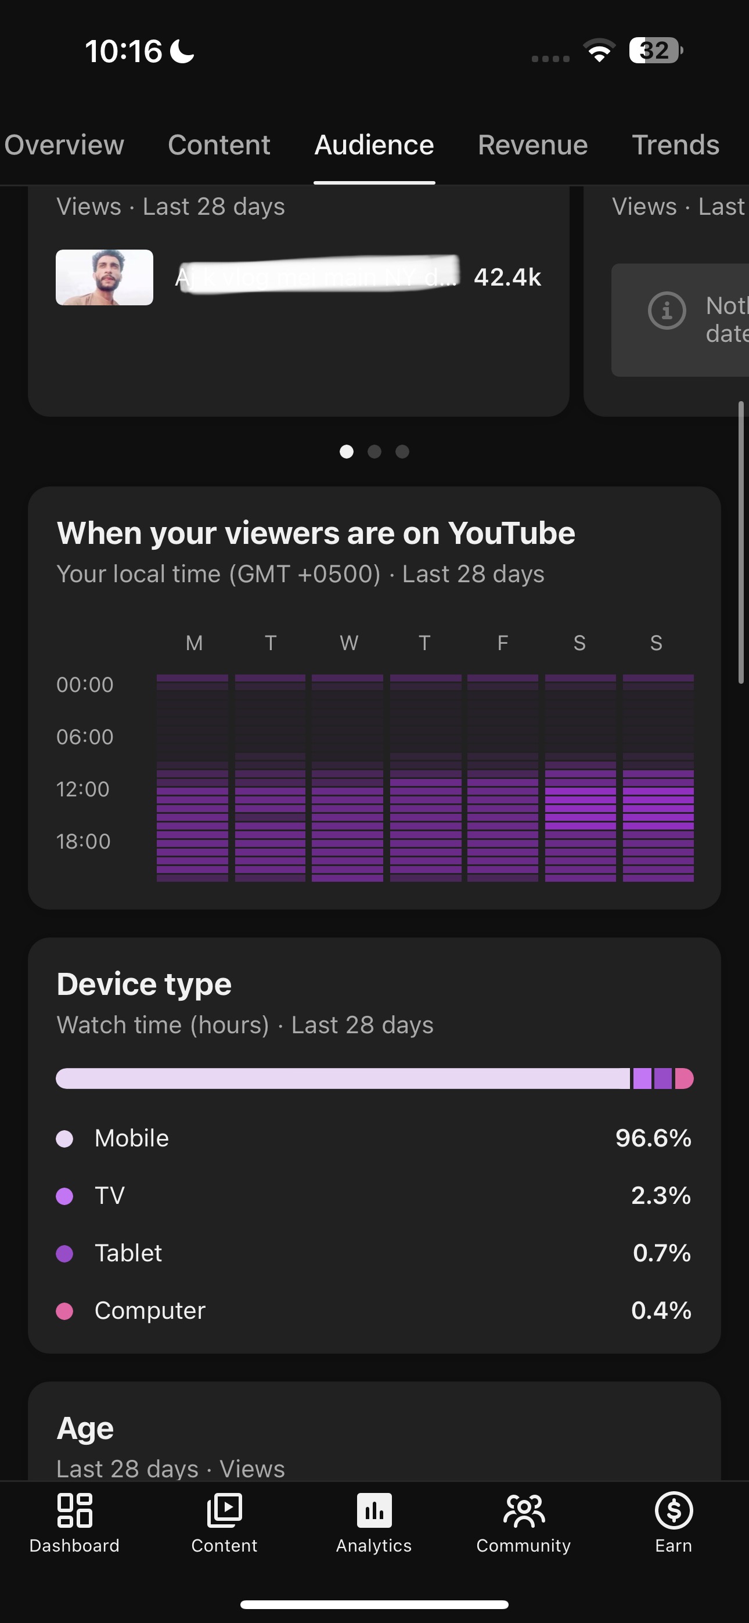The height and width of the screenshot is (1623, 749).
Task: Open the Device type card title
Action: pyautogui.click(x=144, y=983)
